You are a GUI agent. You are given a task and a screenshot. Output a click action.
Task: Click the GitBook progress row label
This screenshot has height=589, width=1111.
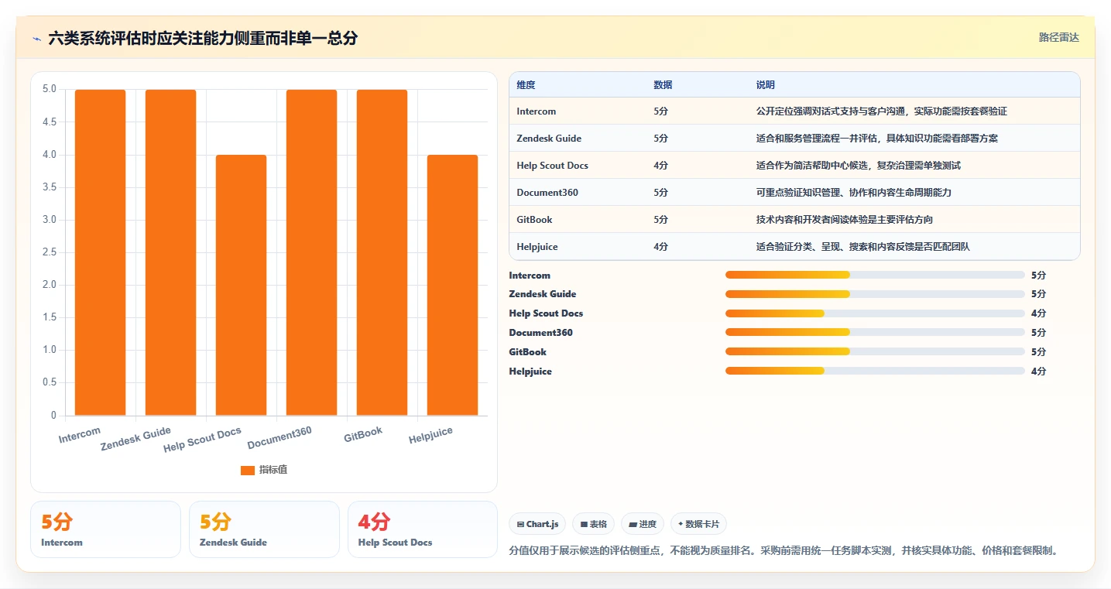(x=527, y=352)
